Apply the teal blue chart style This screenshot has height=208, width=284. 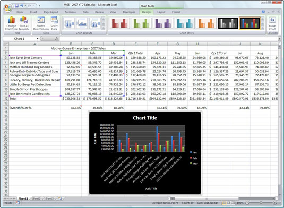tap(185, 23)
